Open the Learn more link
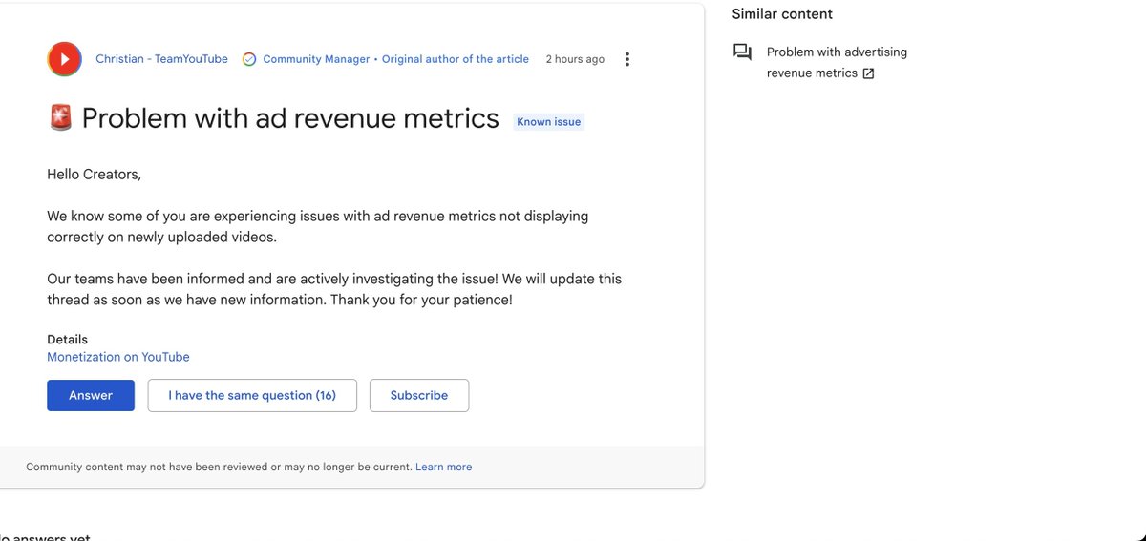The height and width of the screenshot is (541, 1146). (444, 467)
